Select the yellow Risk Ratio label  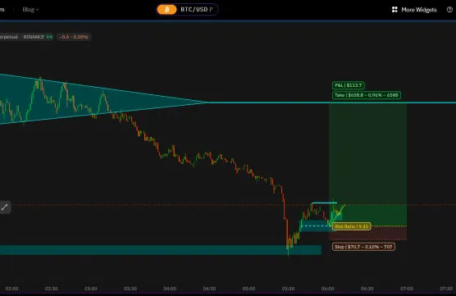coord(352,226)
